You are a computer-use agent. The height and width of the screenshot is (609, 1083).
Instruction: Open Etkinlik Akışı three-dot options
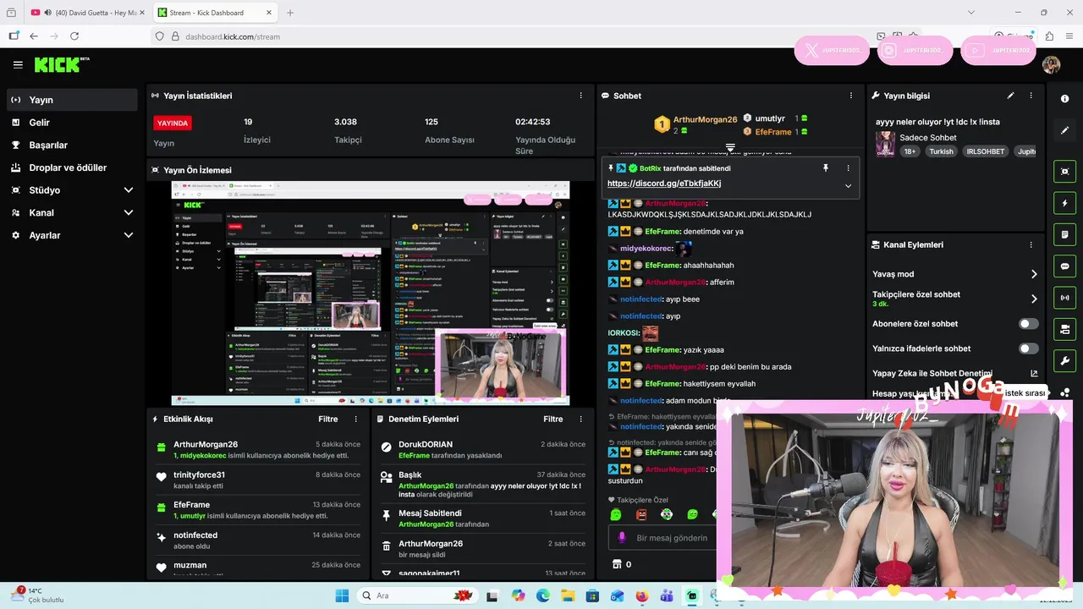click(355, 419)
